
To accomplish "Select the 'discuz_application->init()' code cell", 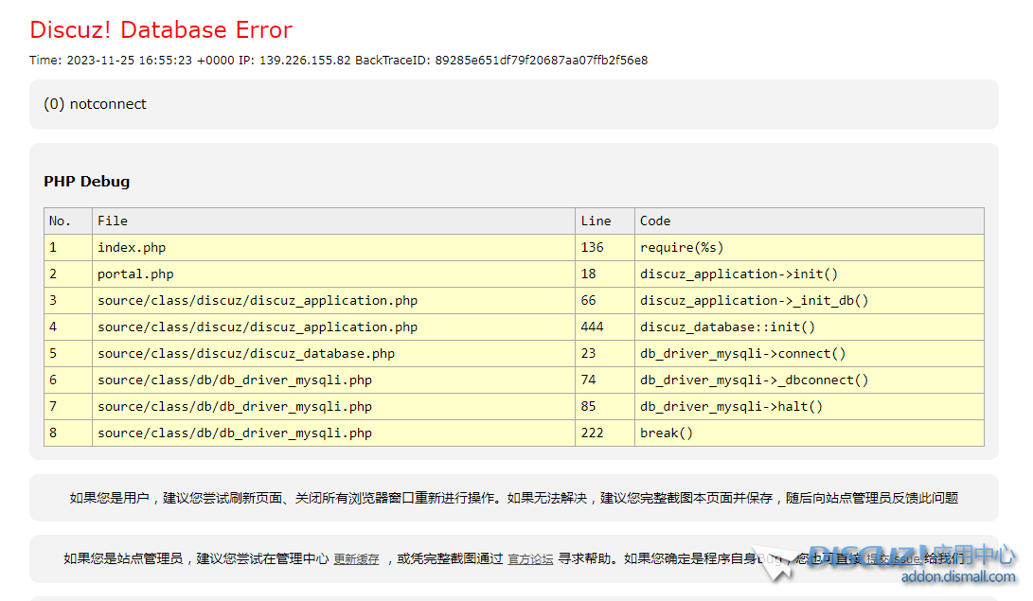I will (809, 274).
